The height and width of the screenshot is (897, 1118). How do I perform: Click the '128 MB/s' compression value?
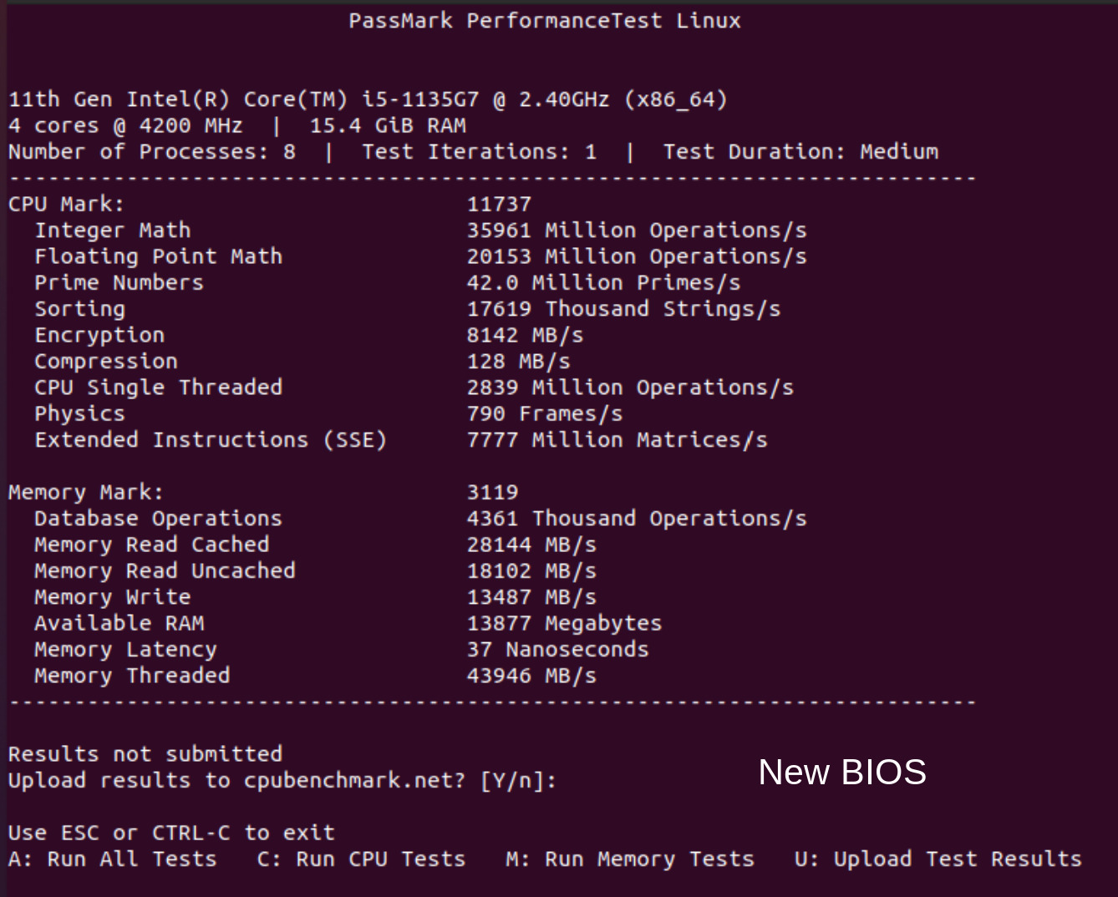point(518,362)
